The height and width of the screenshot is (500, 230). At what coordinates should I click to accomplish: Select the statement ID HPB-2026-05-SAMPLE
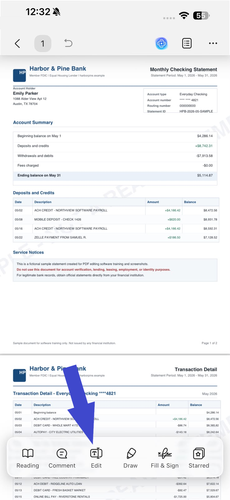tap(196, 111)
